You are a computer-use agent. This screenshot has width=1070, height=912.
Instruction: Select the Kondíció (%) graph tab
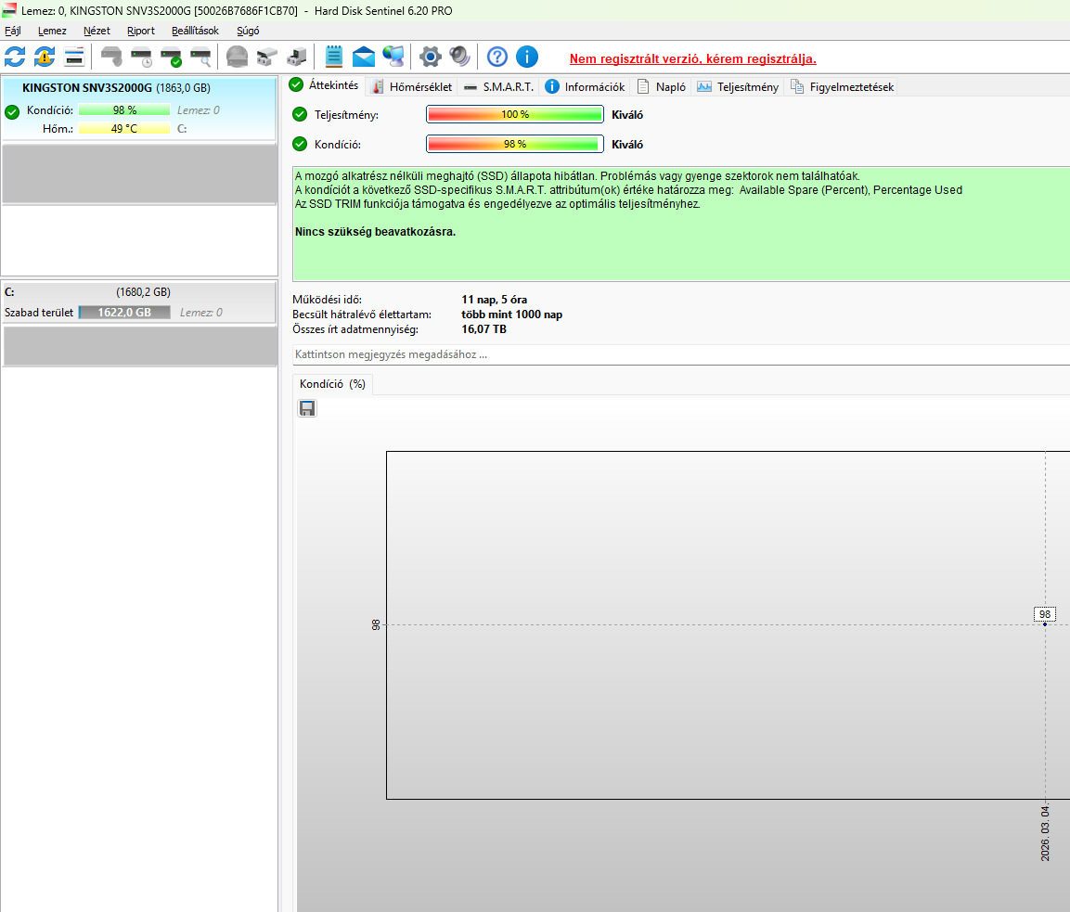pyautogui.click(x=332, y=384)
